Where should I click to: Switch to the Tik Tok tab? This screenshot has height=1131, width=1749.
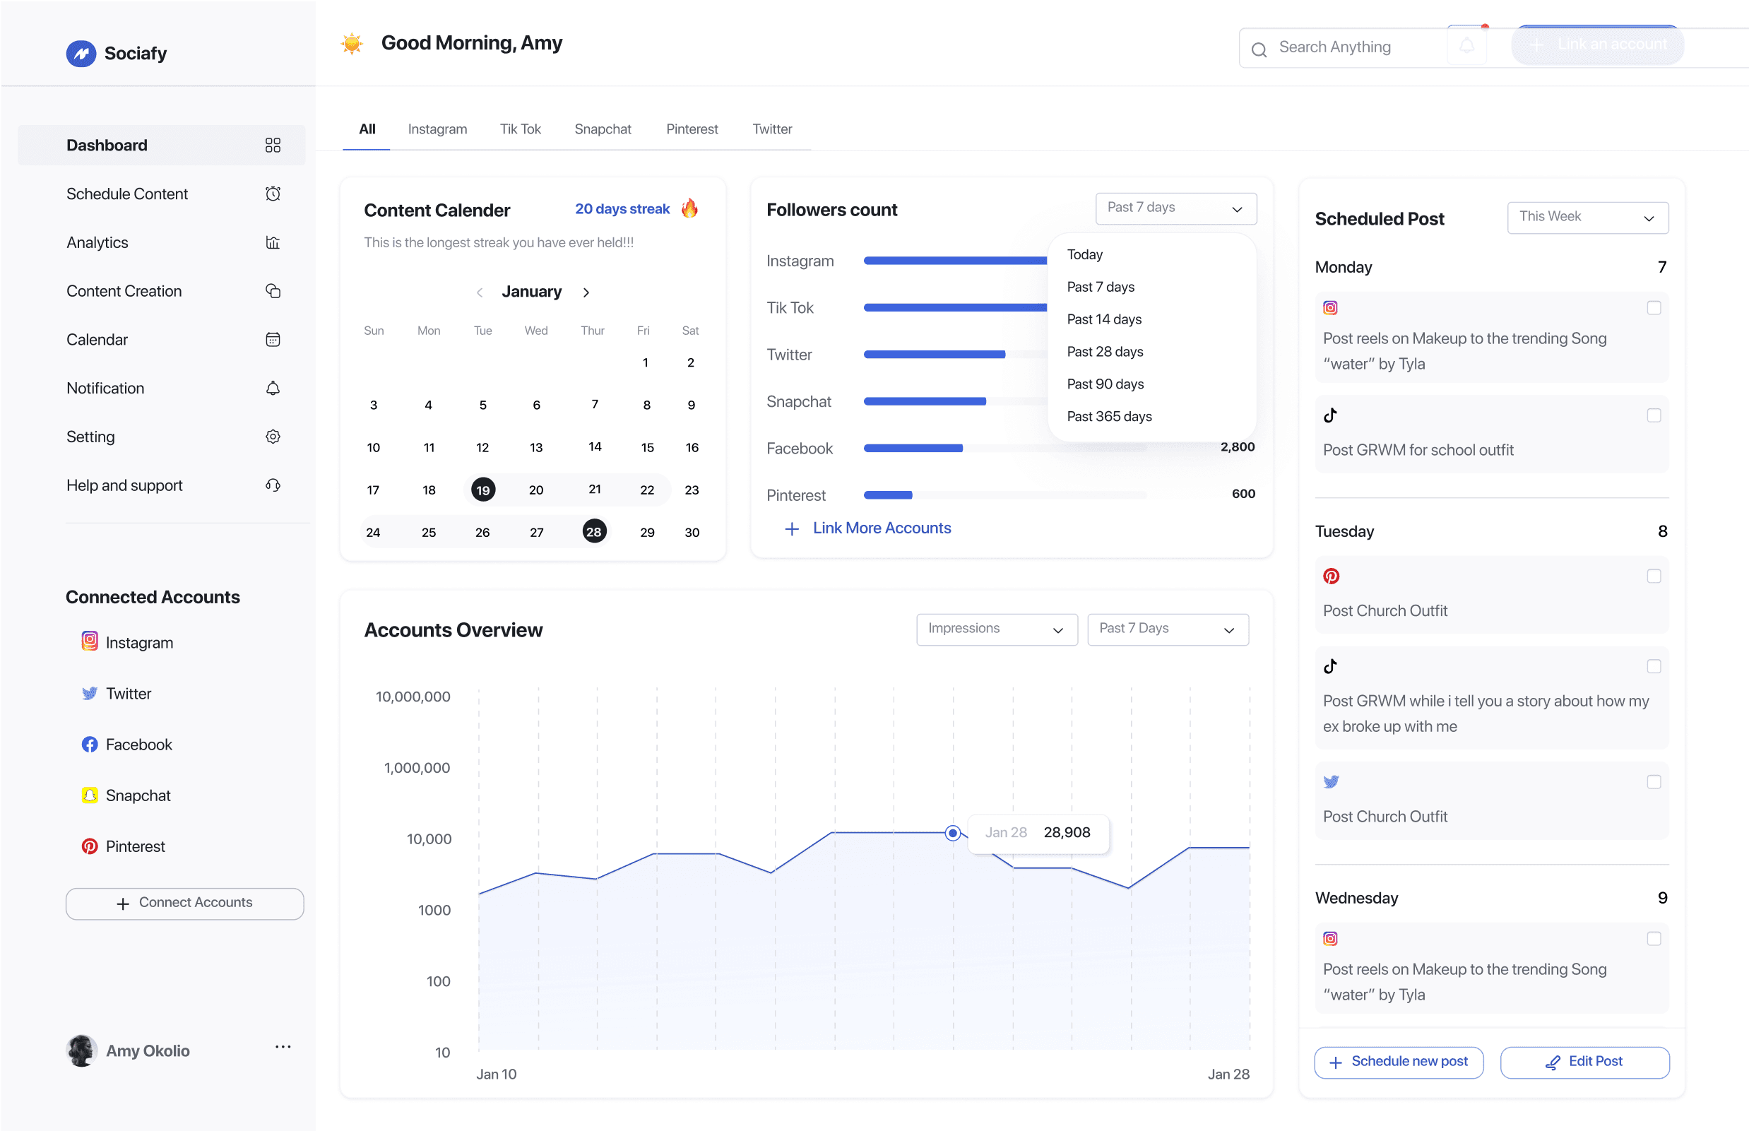pos(520,129)
